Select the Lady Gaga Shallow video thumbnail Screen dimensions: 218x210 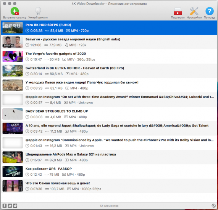click(x=13, y=128)
